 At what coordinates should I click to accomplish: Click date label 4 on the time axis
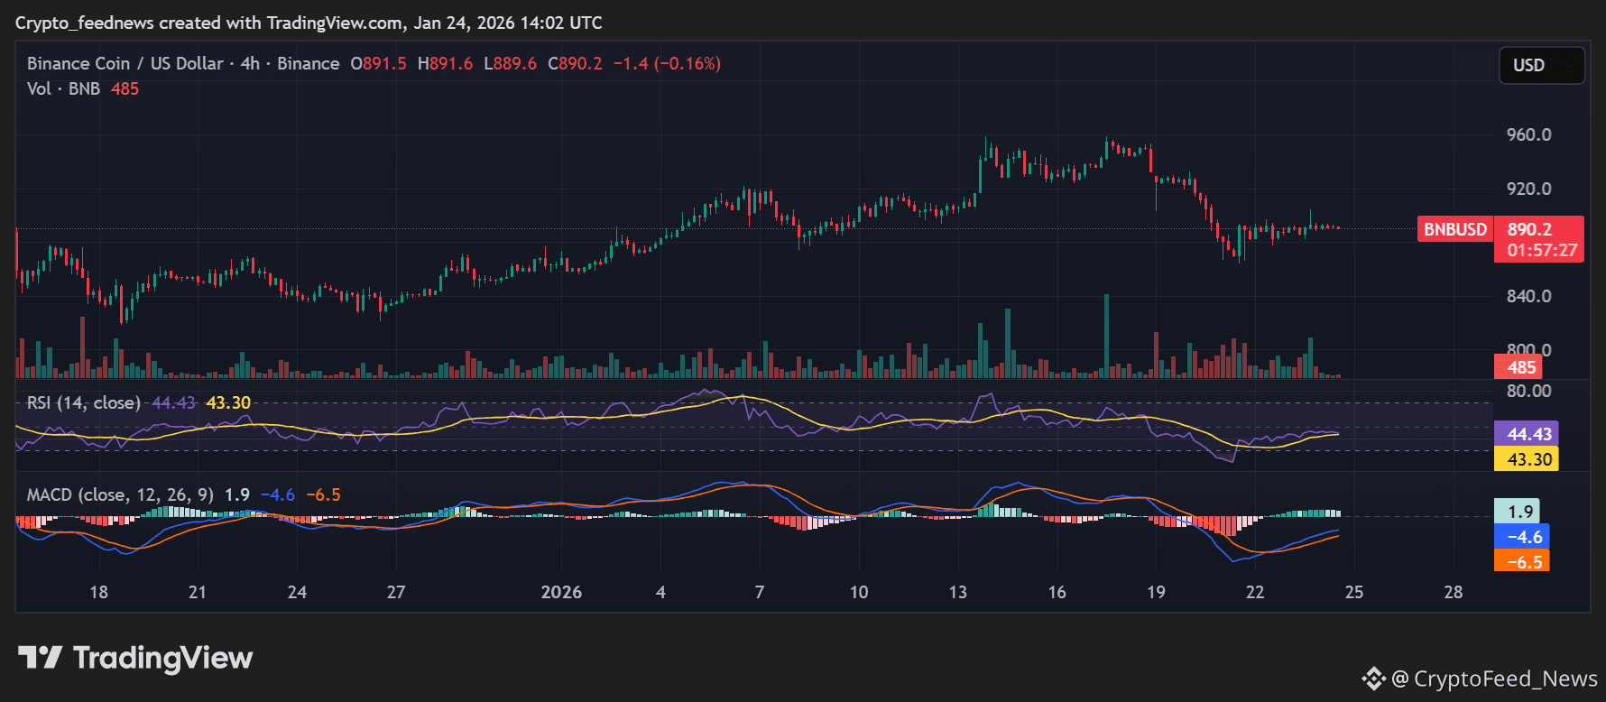(660, 592)
